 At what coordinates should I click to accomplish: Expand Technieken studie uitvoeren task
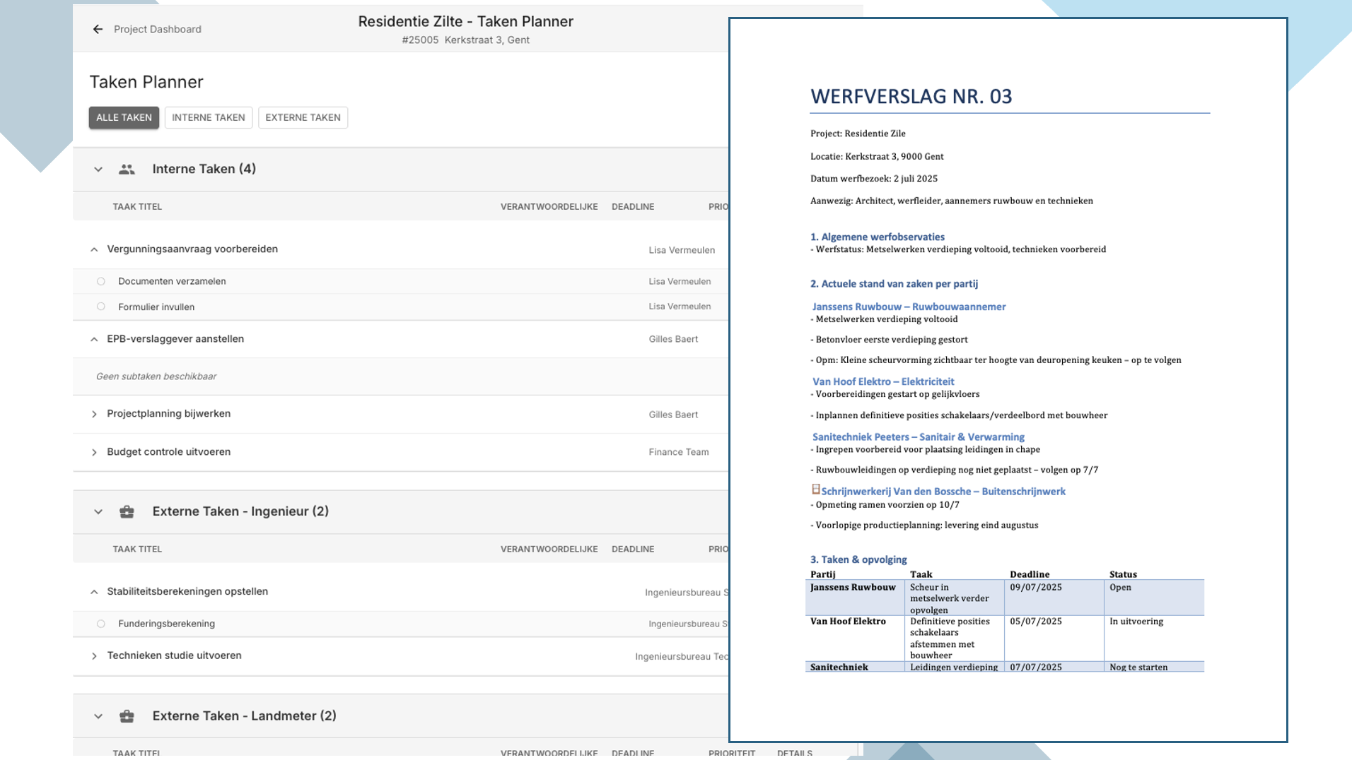point(94,656)
